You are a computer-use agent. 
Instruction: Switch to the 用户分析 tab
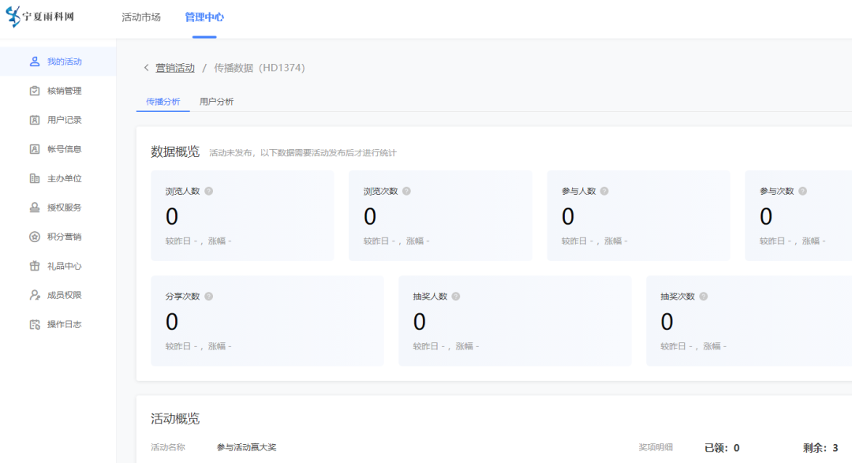(216, 102)
